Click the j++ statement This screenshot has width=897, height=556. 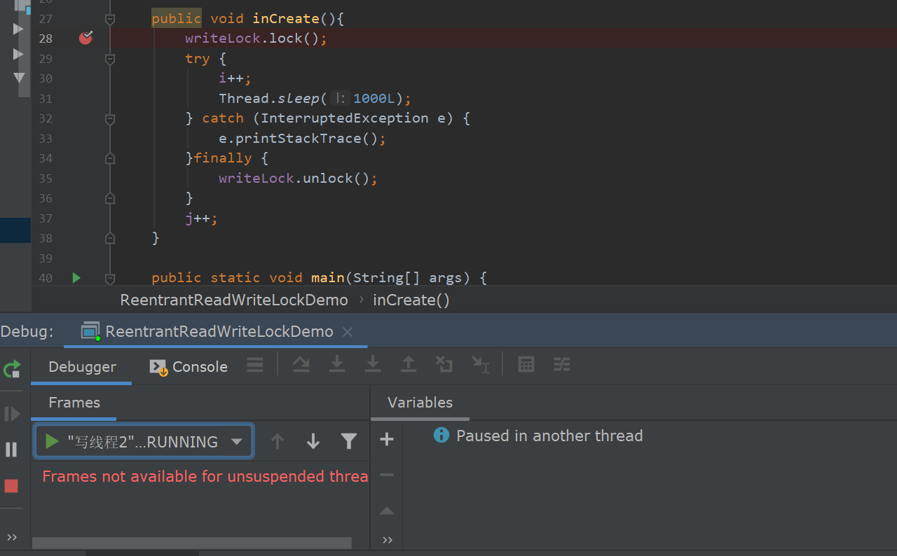(201, 218)
